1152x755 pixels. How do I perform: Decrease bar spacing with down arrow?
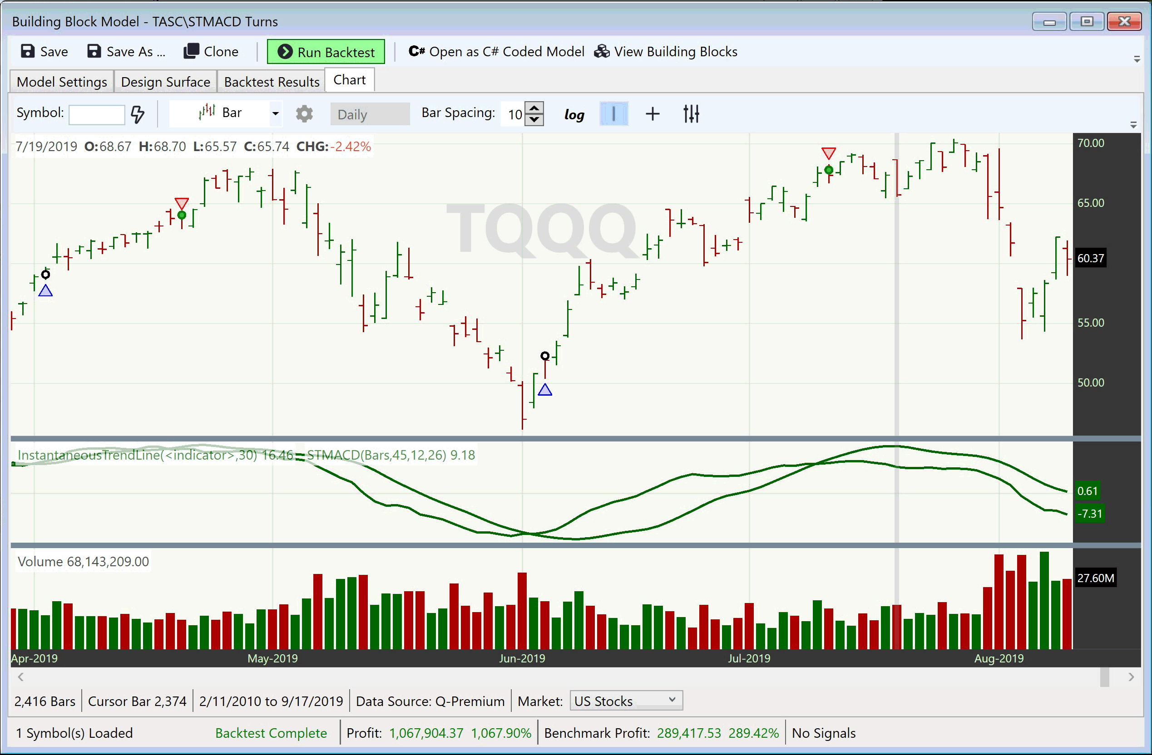[534, 120]
